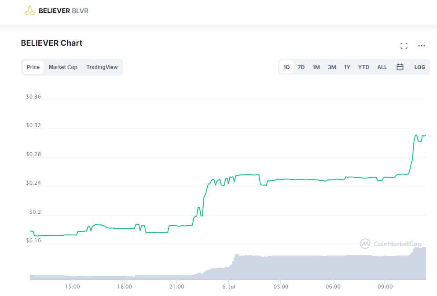Select the ALL time range
The width and height of the screenshot is (437, 296).
[382, 67]
